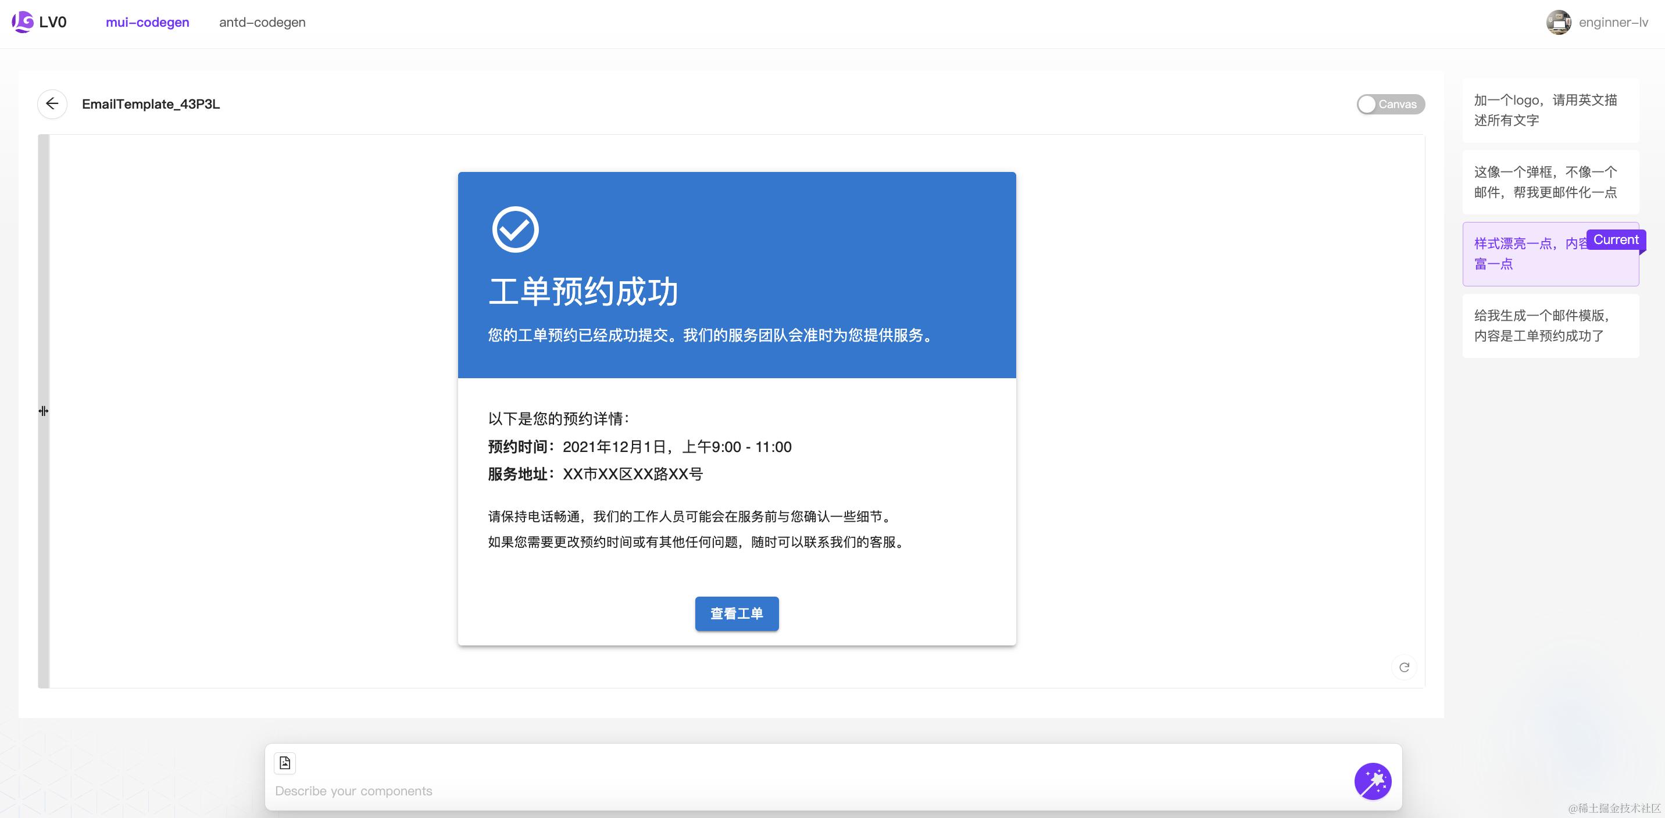
Task: Select history prompt 给我生成一个邮件模版
Action: (x=1550, y=326)
